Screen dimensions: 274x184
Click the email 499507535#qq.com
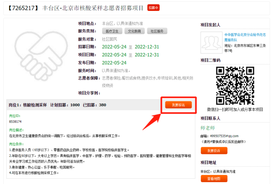(224, 136)
